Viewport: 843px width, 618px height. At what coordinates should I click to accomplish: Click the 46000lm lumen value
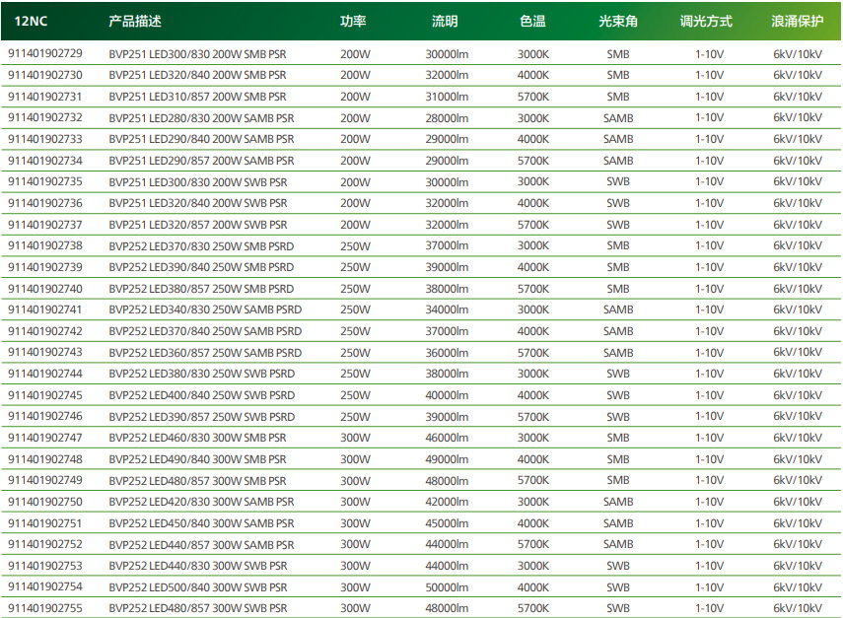(x=447, y=438)
